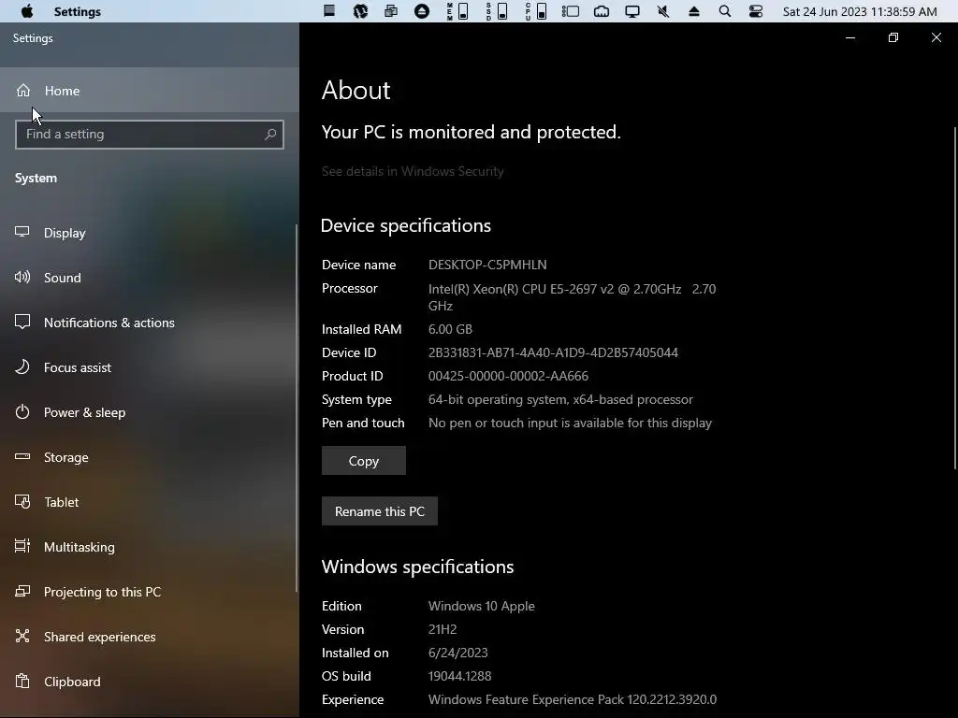Click the muted volume speaker icon

coord(663,11)
